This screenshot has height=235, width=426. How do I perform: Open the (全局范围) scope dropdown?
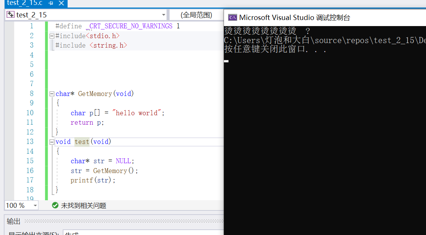click(x=196, y=15)
